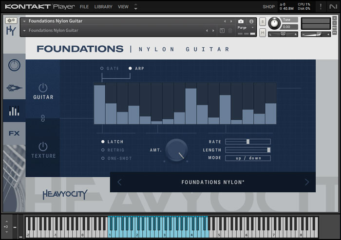Click the RATE slider
Image resolution: width=341 pixels, height=240 pixels.
248,142
